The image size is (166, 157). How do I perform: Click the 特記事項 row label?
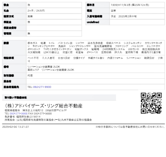[14, 59]
